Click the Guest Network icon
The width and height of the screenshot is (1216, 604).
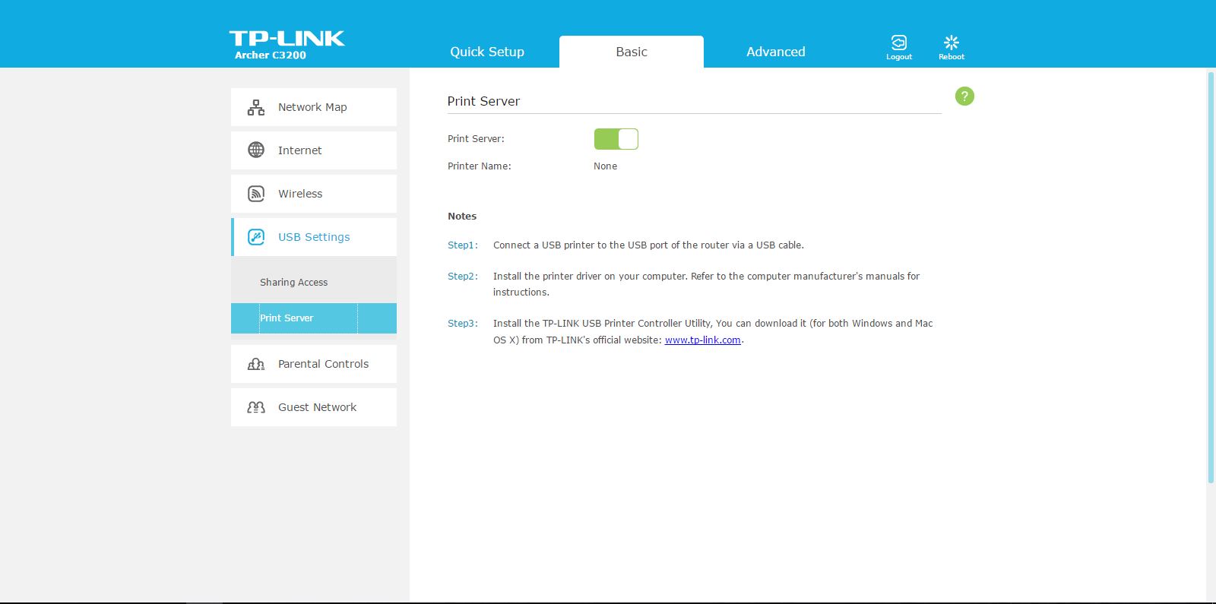click(256, 407)
